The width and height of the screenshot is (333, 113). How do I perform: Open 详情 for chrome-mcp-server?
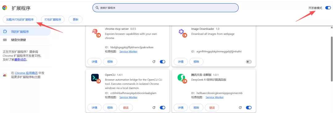coord(95,62)
